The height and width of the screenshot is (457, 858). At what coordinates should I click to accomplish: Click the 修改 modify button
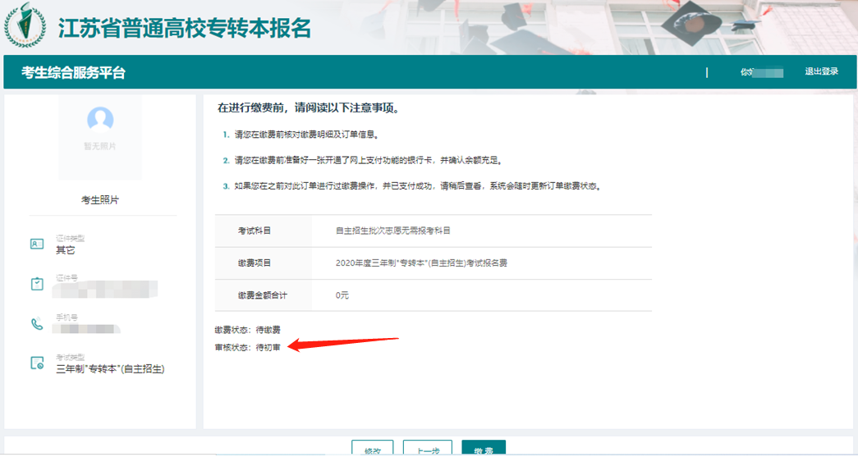coord(372,448)
